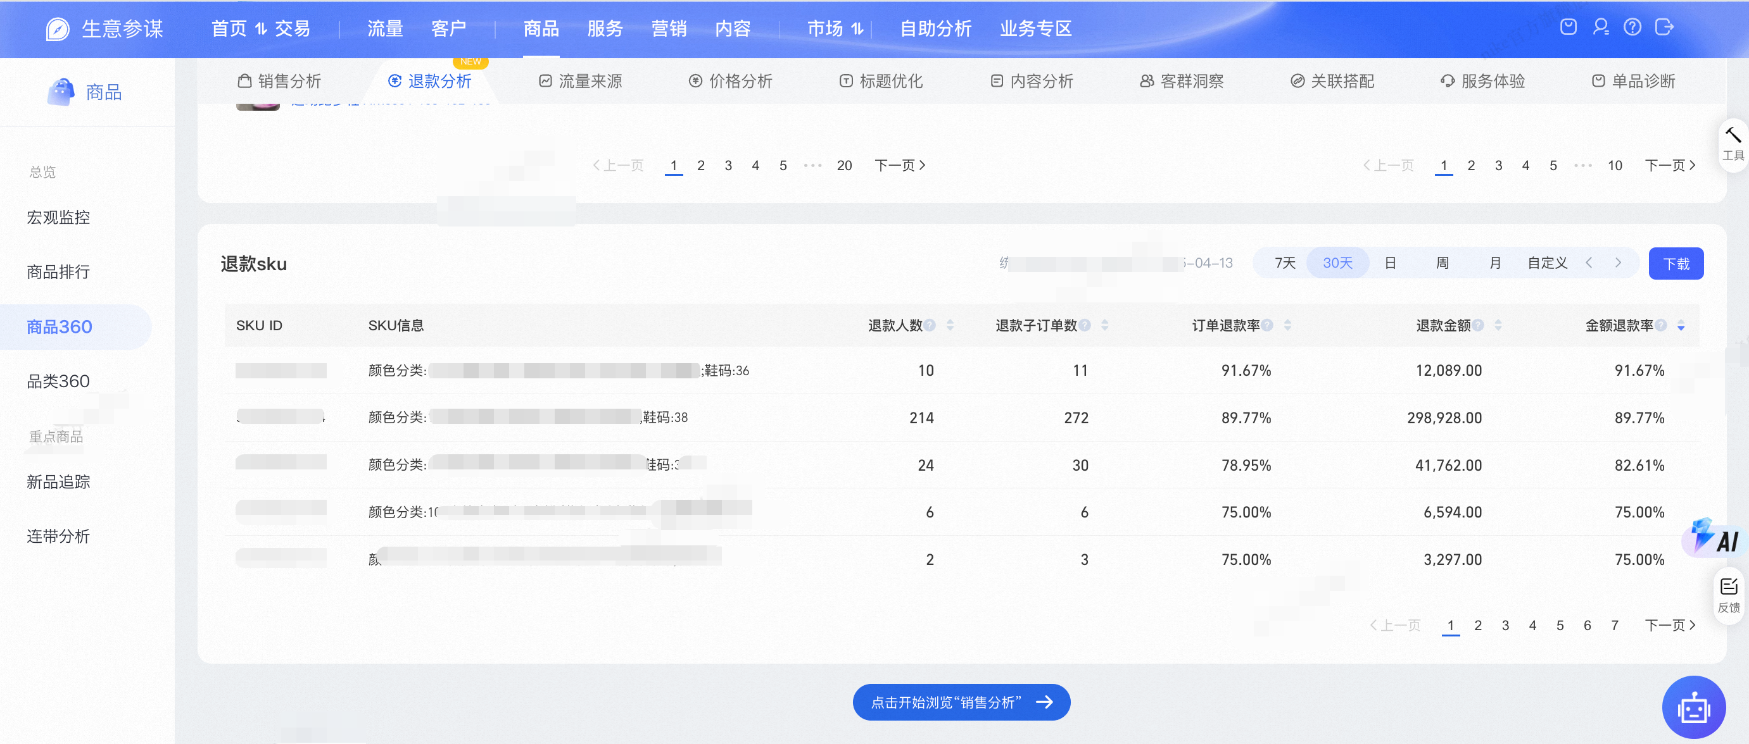
Task: Click the 12,089.00 refund amount cell
Action: (x=1448, y=370)
